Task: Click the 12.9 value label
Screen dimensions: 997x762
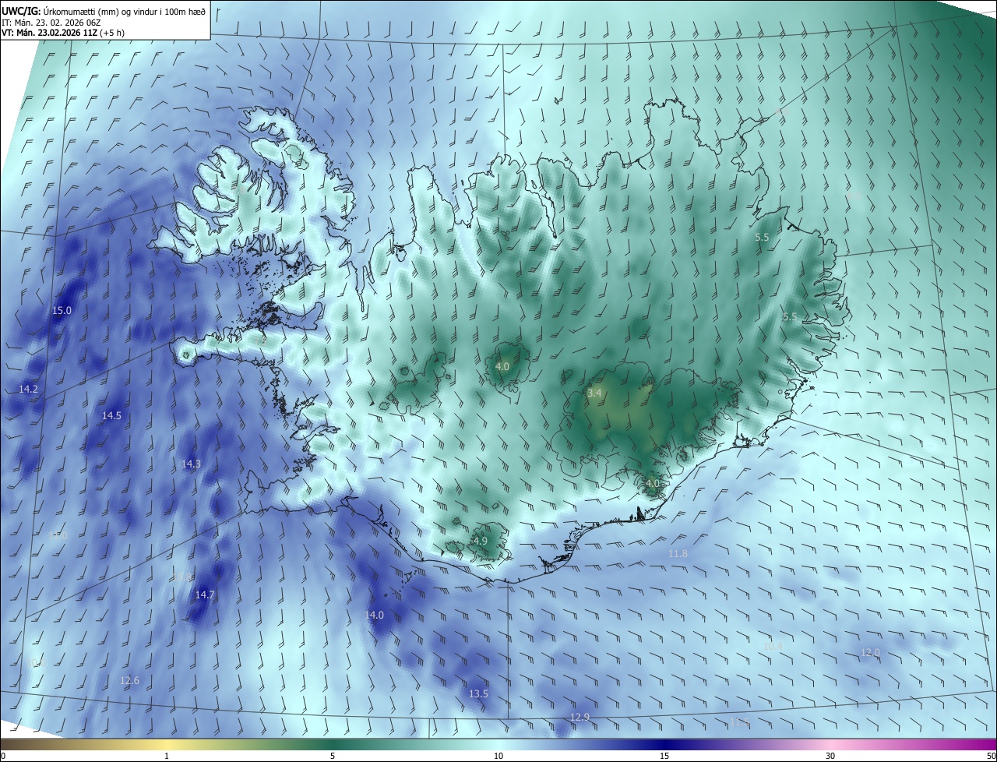Action: (x=580, y=717)
